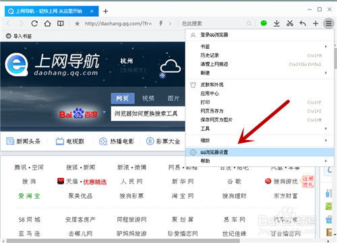Open the hamburger main menu button
Image resolution: width=337 pixels, height=243 pixels.
[x=329, y=23]
